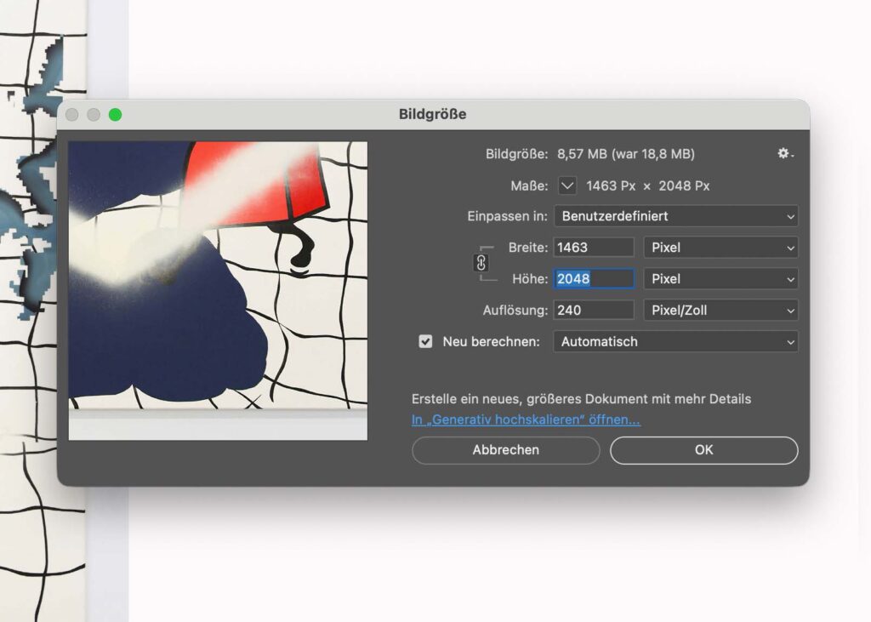This screenshot has height=622, width=871.
Task: Open the Höhe unit Pixel dropdown
Action: pos(720,279)
